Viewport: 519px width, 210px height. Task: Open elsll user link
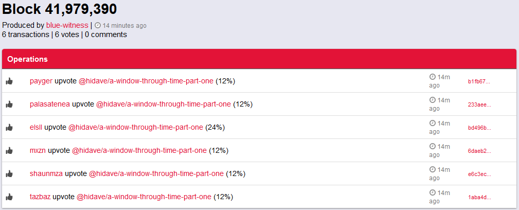point(36,128)
